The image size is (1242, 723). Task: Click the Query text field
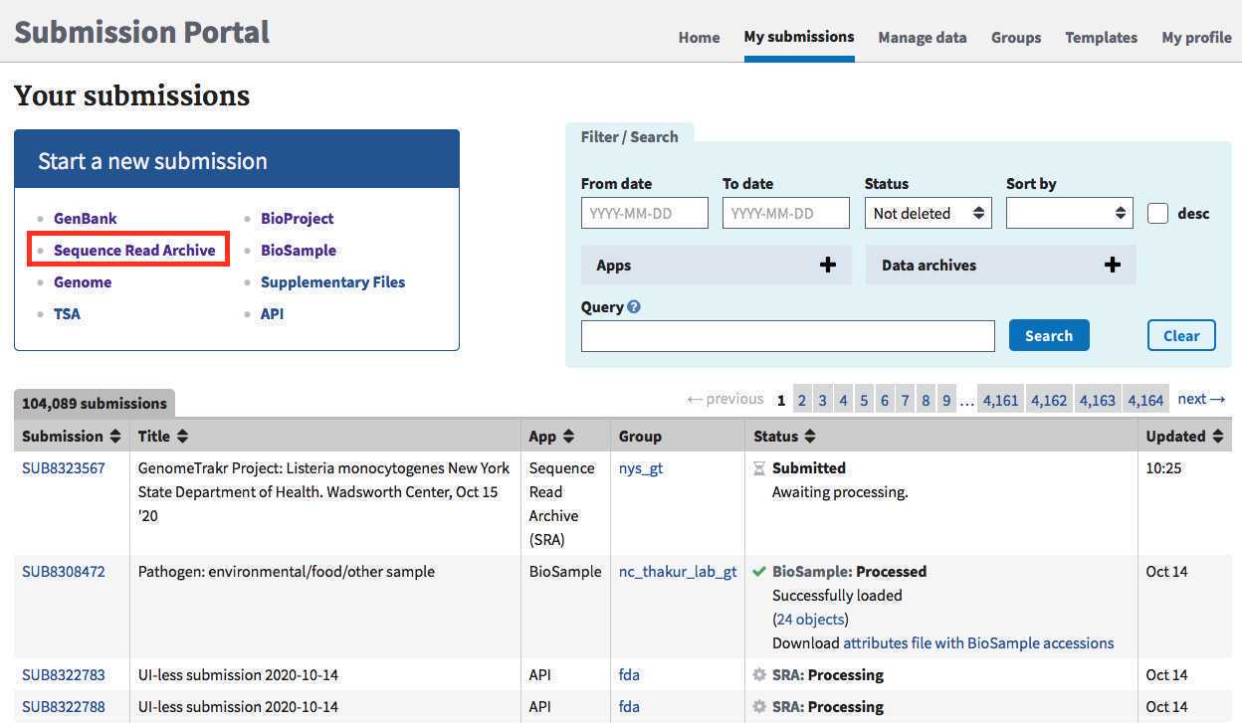(x=788, y=336)
